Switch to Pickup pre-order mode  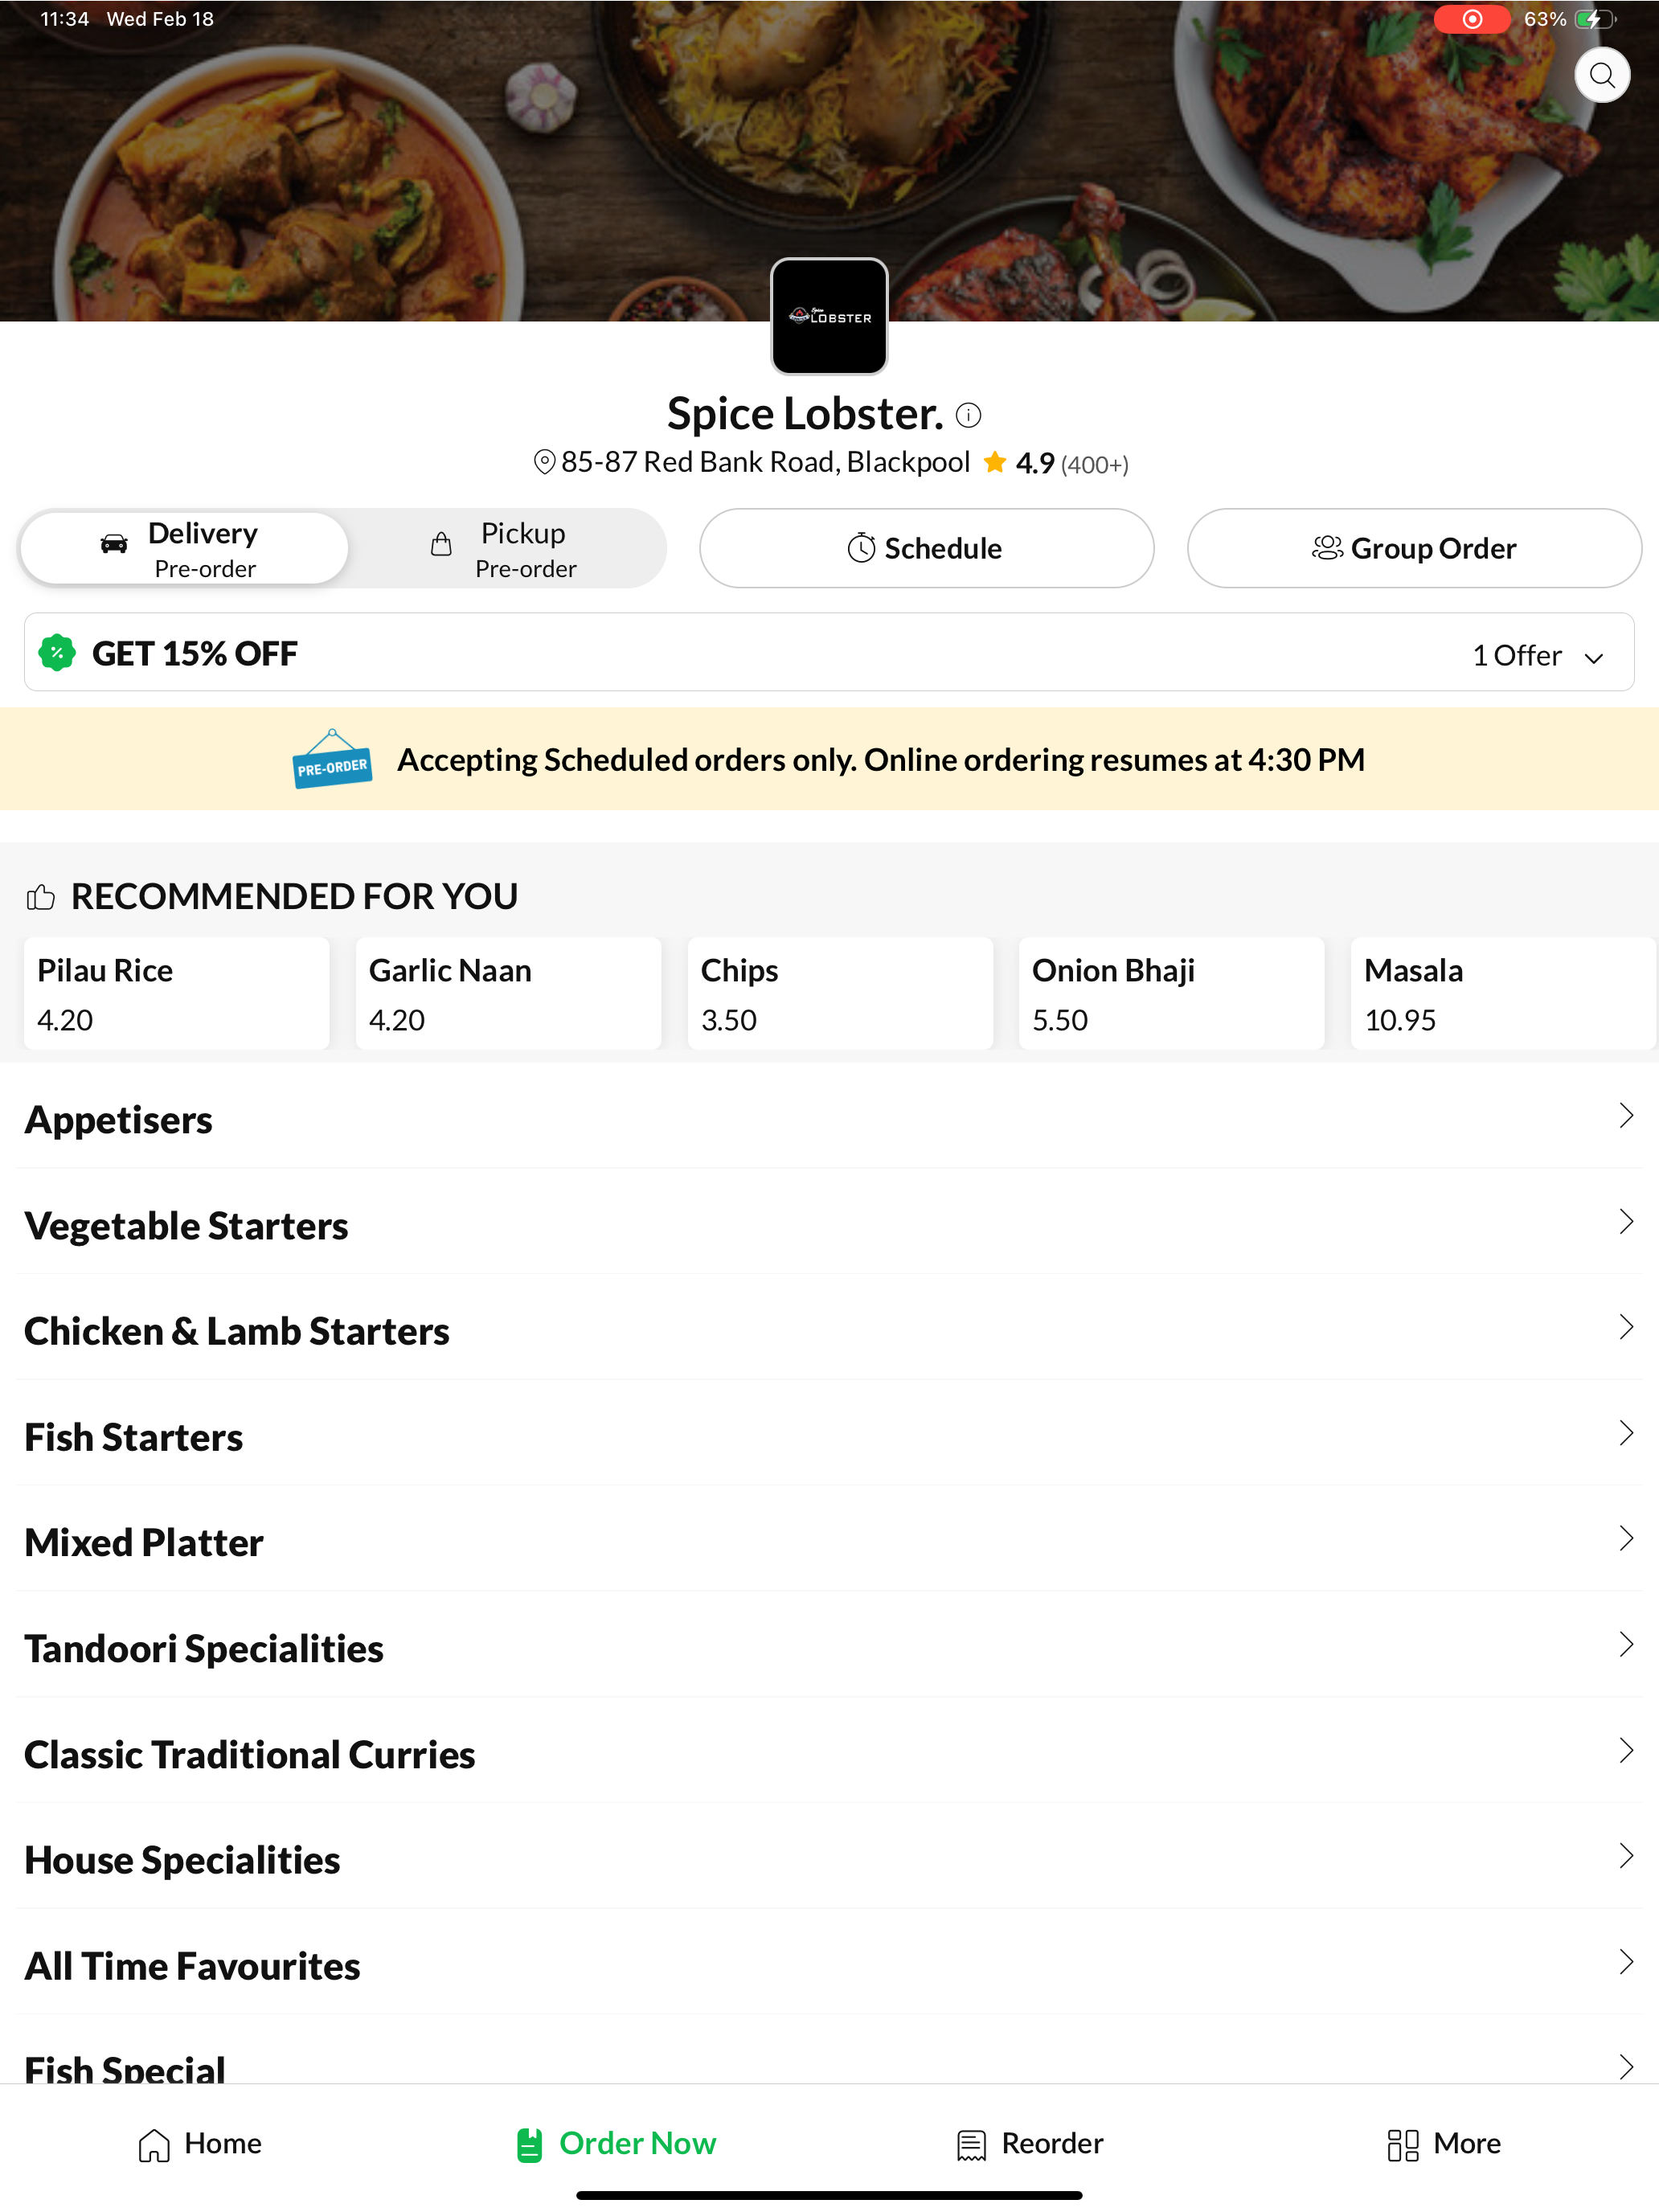tap(505, 548)
